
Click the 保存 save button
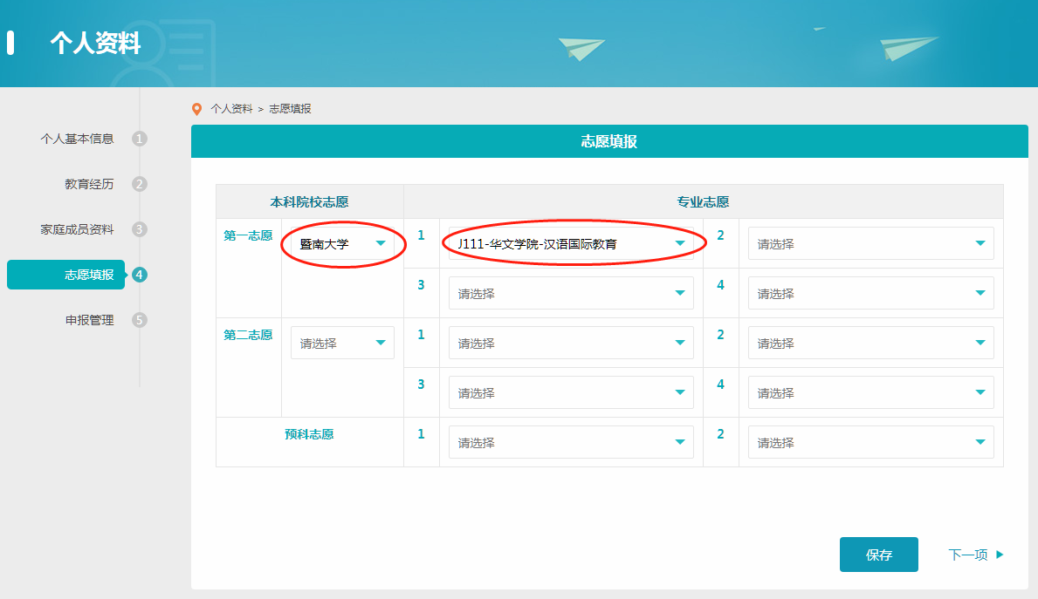(878, 555)
